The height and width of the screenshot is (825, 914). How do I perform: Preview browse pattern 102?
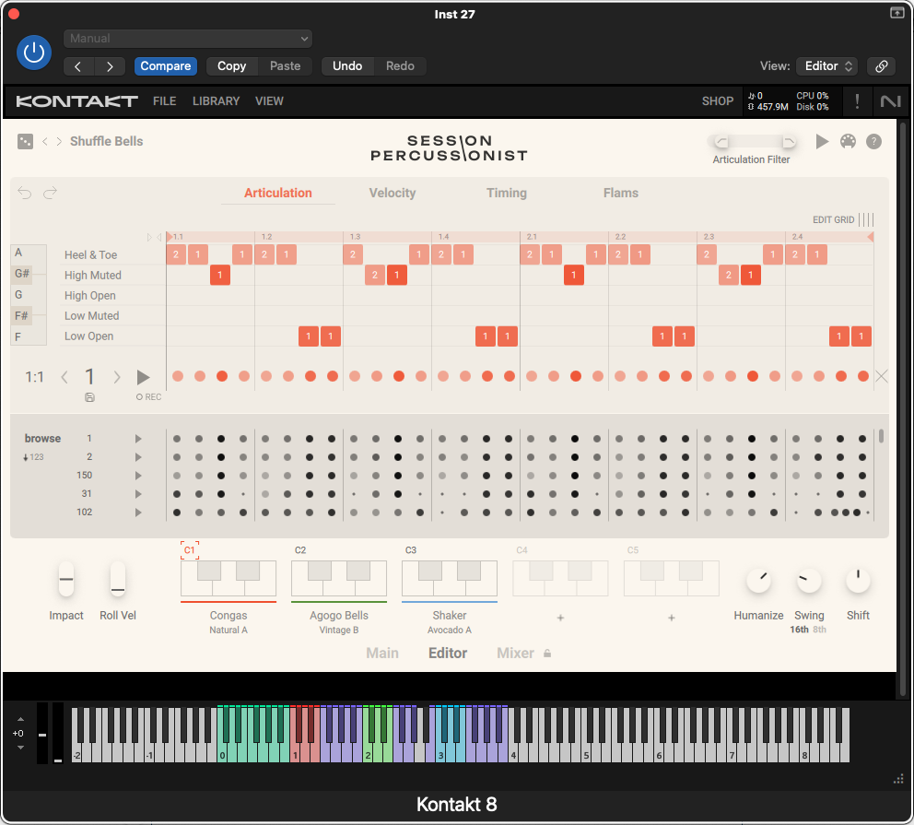coord(138,513)
